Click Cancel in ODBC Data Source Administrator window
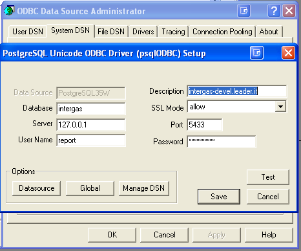This screenshot has width=301, height=251. tap(165, 235)
